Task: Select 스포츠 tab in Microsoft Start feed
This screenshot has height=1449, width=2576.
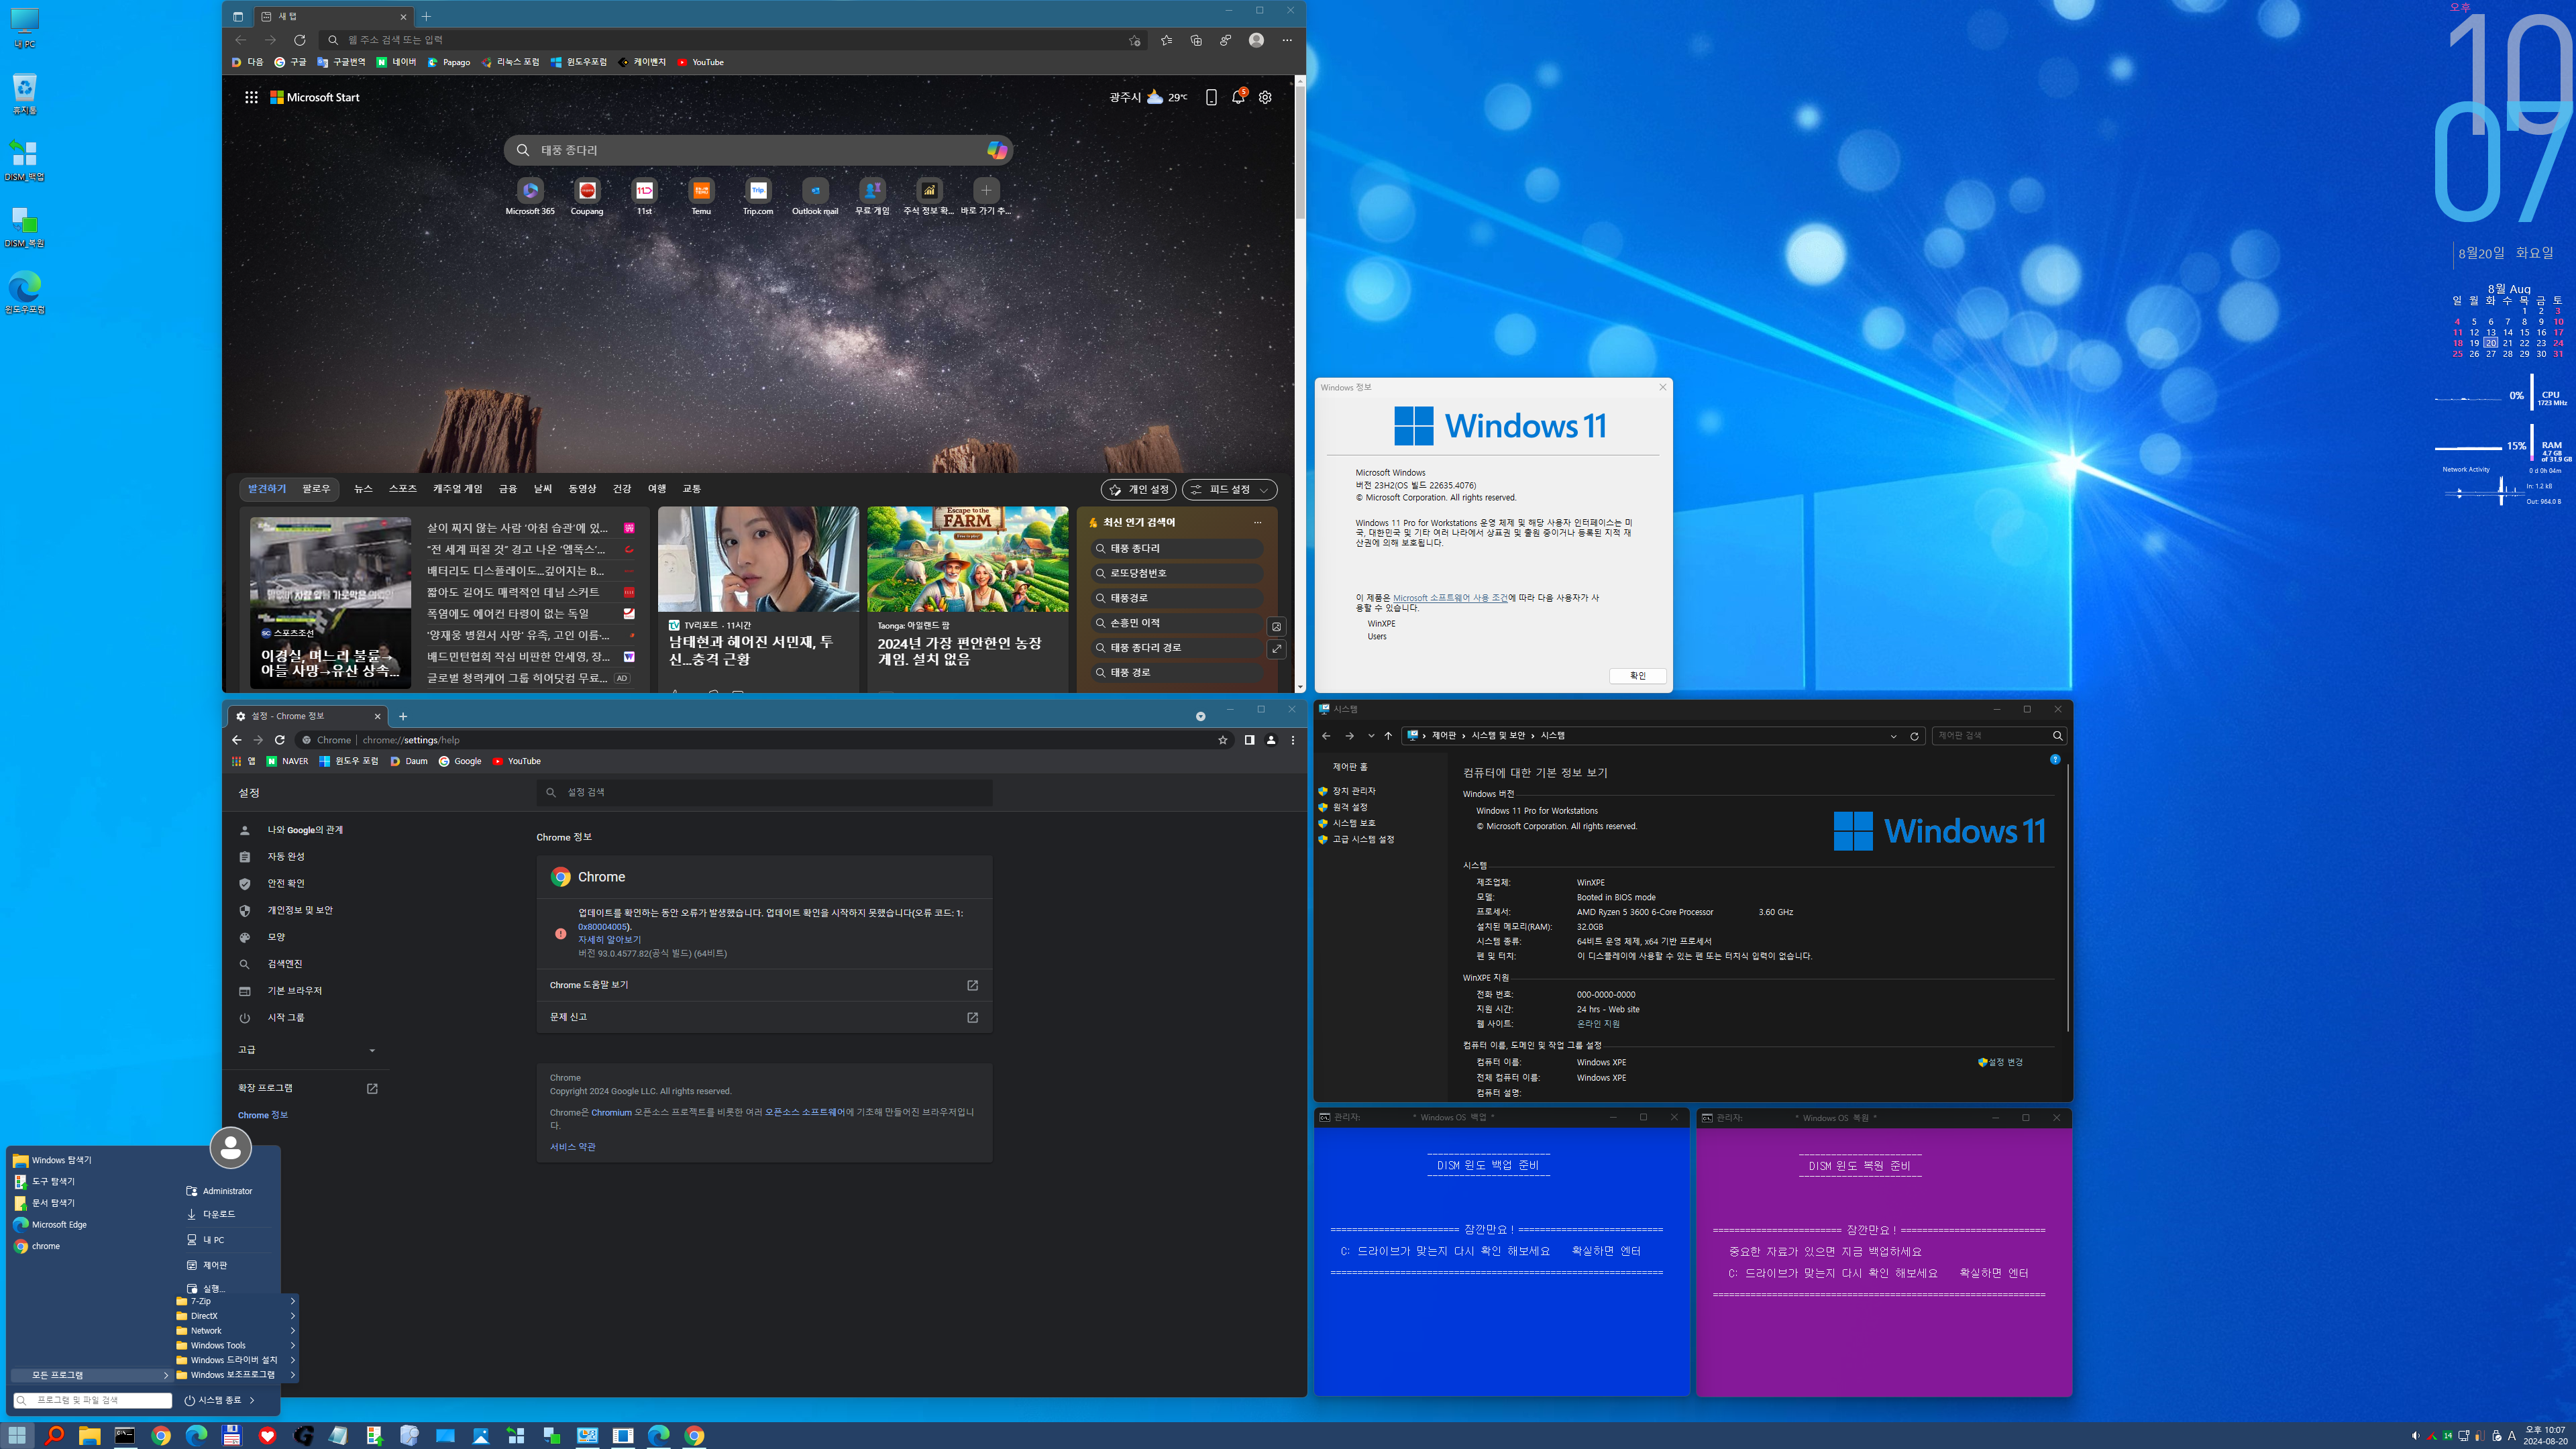Action: [403, 489]
